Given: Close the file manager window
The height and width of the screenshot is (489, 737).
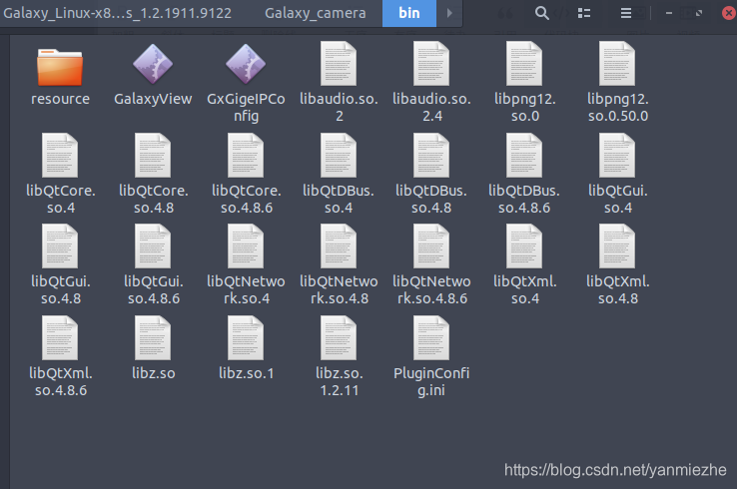Looking at the screenshot, I should 729,13.
